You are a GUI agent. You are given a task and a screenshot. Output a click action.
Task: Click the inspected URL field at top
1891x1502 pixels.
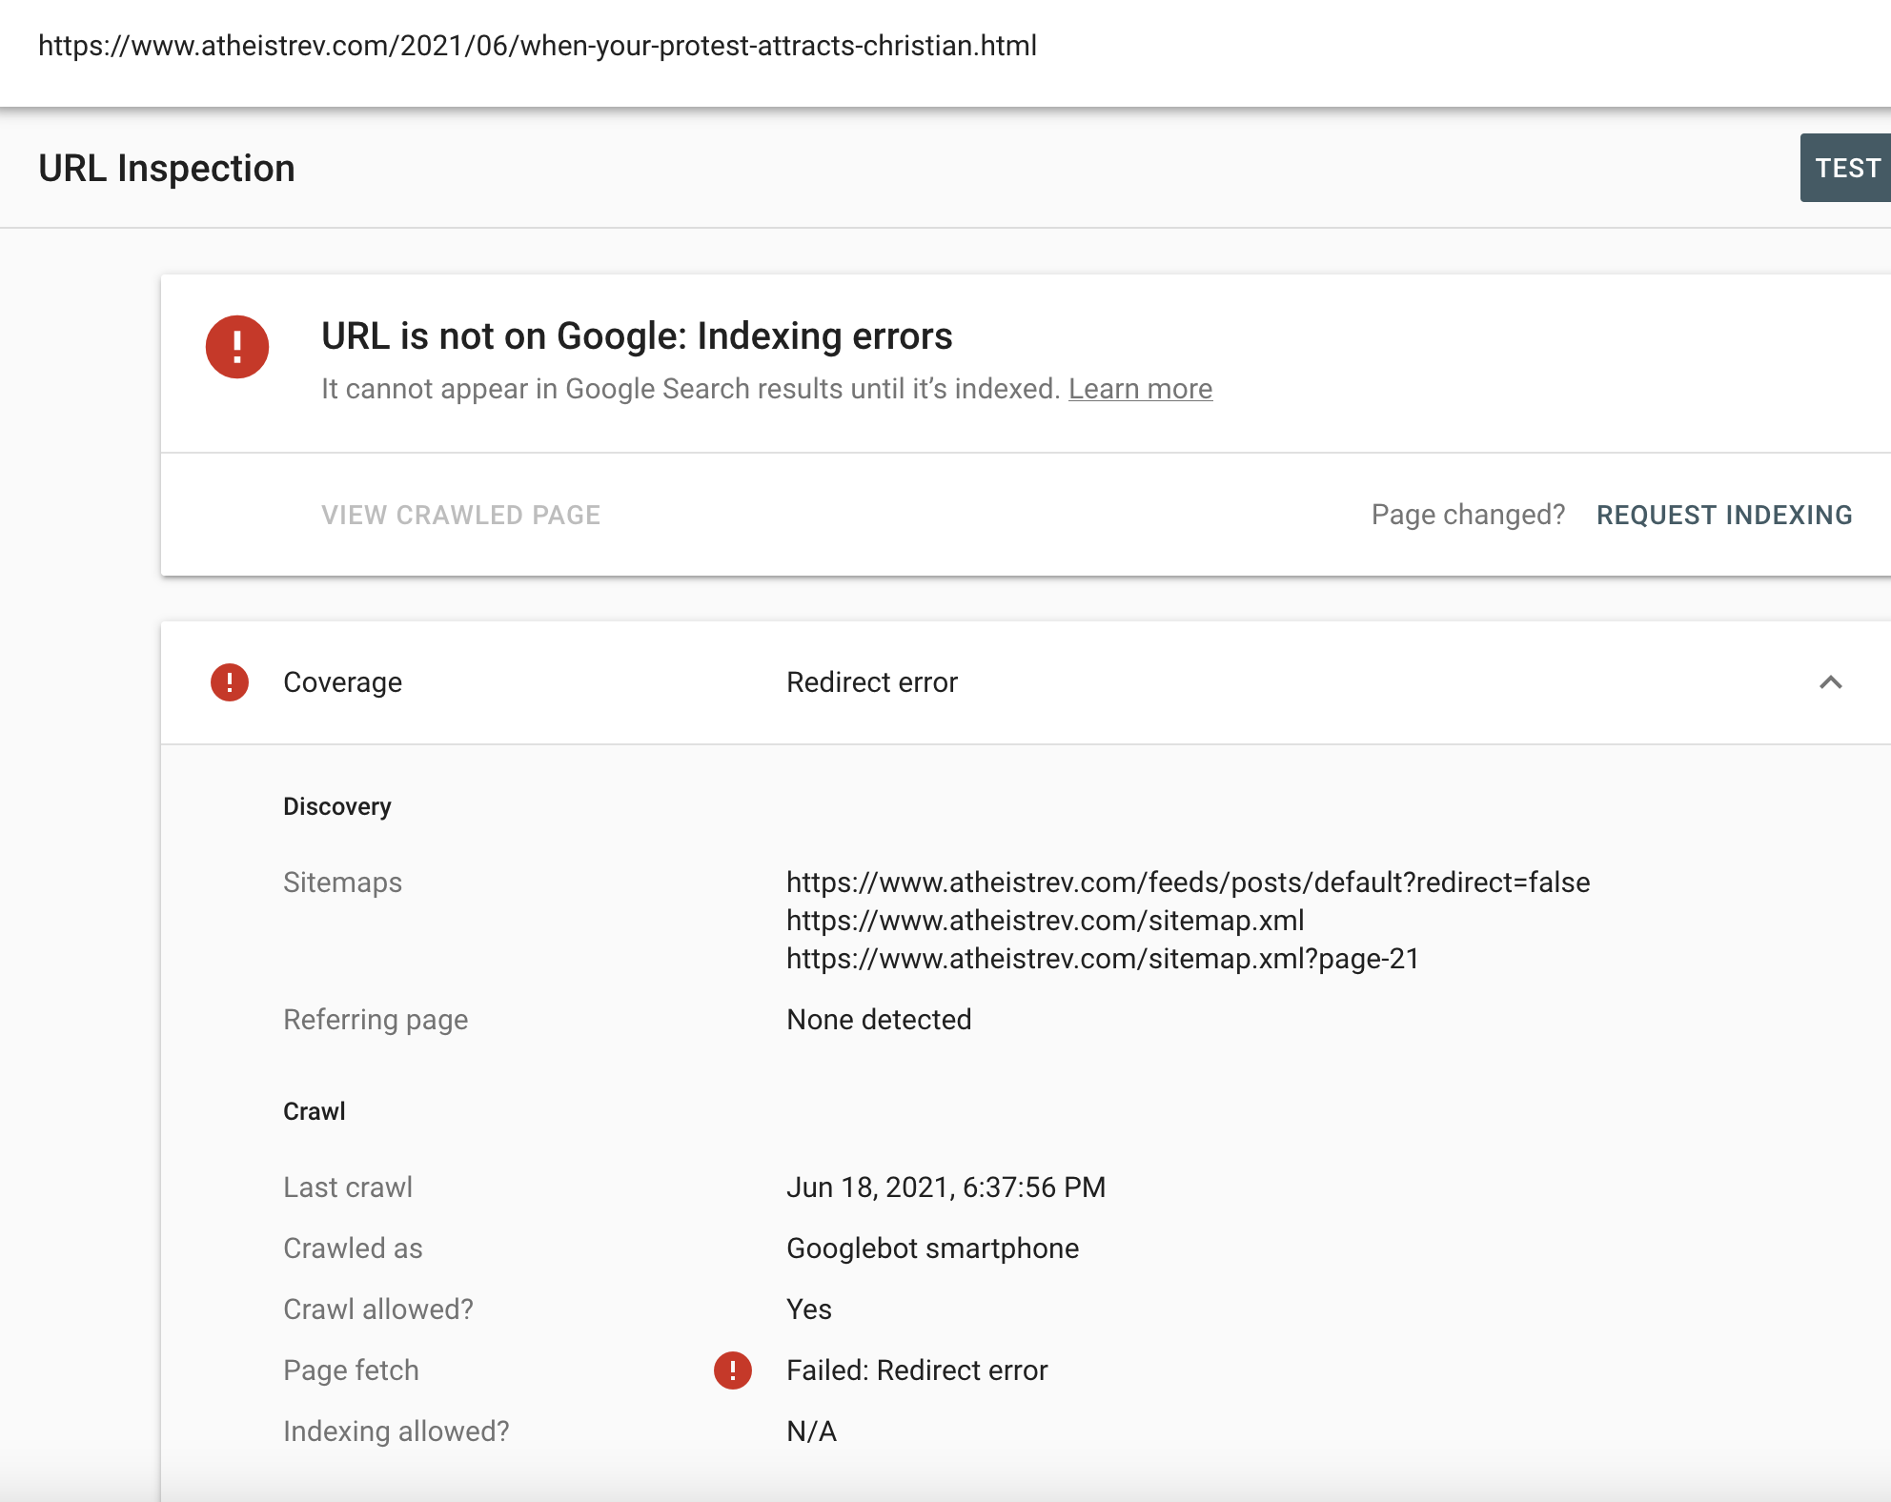tap(538, 46)
